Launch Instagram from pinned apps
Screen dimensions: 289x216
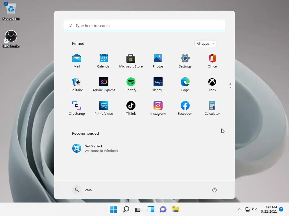[158, 108]
